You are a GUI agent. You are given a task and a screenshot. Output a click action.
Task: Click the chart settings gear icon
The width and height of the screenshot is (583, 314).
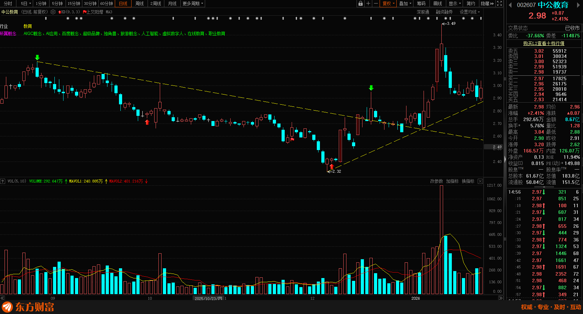(53, 12)
